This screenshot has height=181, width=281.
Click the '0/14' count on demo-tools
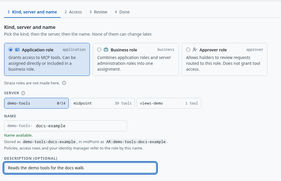(61, 103)
